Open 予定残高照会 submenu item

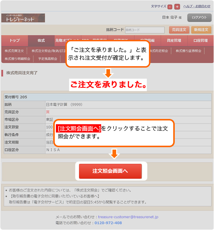pos(48,59)
